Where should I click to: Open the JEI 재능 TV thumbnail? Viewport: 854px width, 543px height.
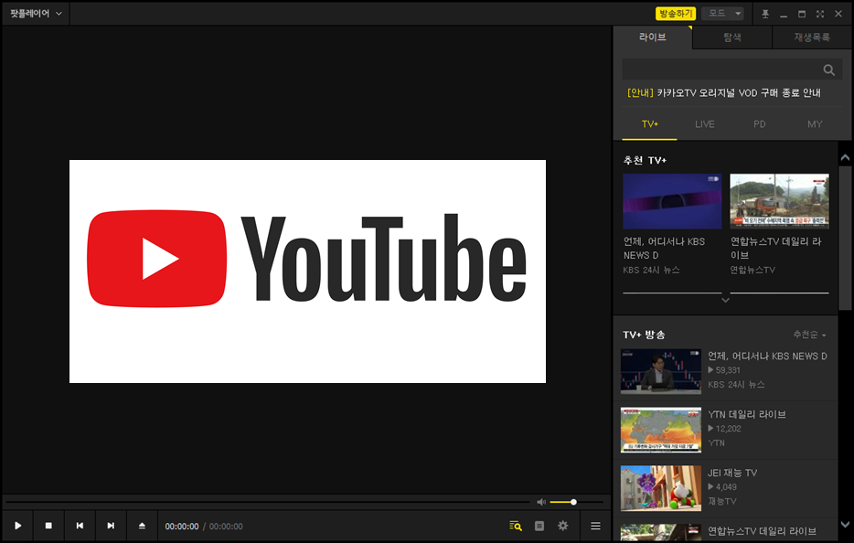661,488
